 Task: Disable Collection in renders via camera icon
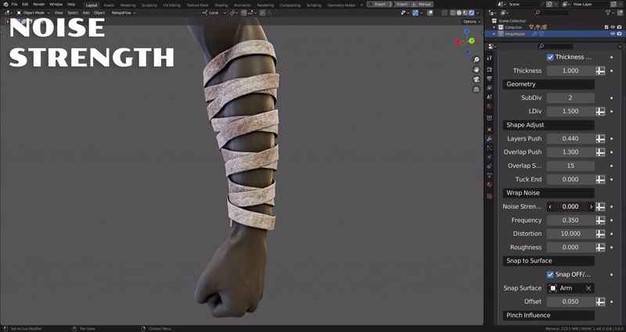point(619,27)
